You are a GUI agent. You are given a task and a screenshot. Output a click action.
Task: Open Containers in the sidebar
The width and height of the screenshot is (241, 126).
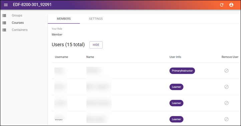[20, 30]
